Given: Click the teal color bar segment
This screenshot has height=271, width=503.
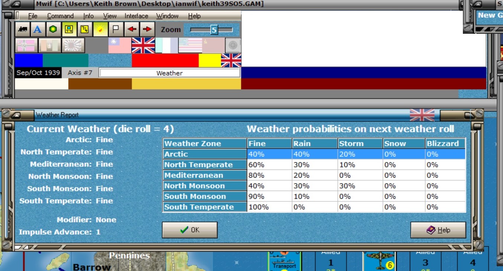Looking at the screenshot, I should pyautogui.click(x=66, y=60).
